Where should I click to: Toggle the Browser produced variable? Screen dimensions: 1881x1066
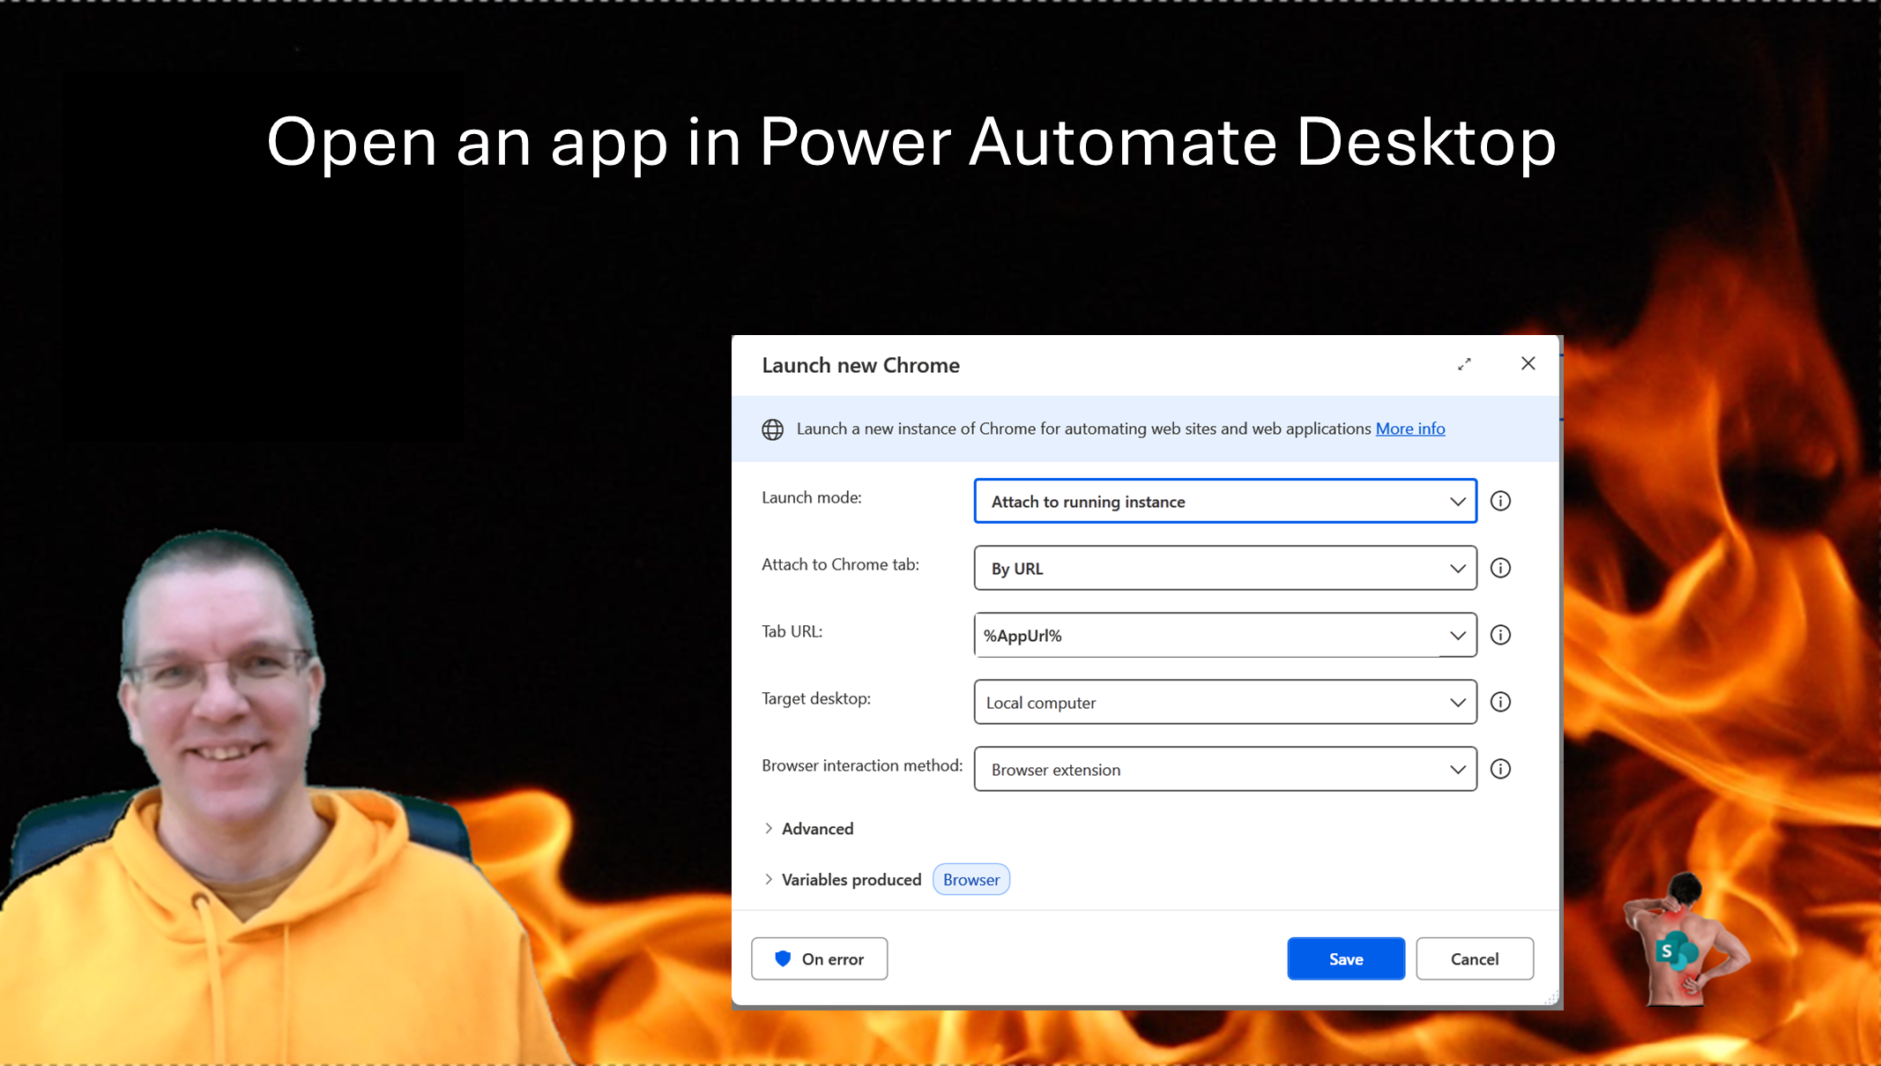tap(970, 879)
